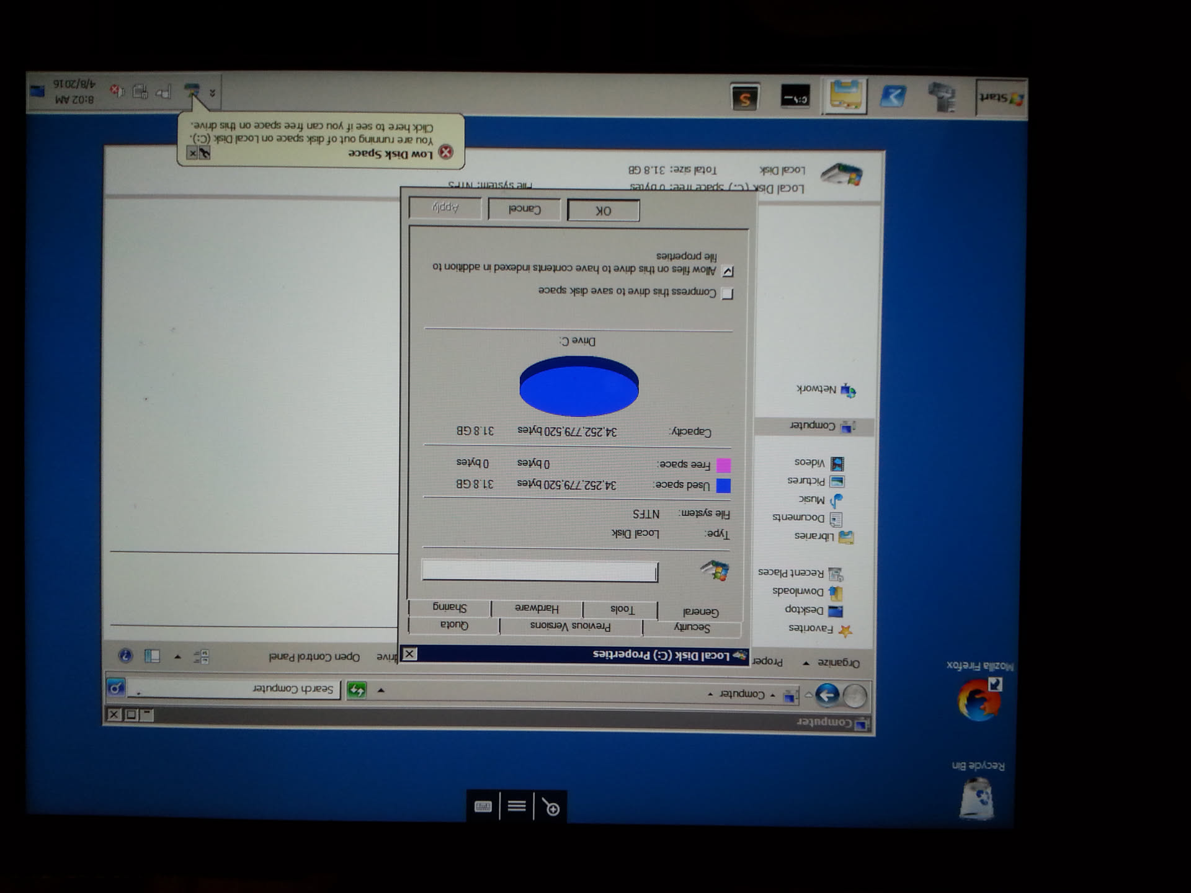Enable Compress this drive to save disk space
1191x893 pixels.
coord(728,294)
